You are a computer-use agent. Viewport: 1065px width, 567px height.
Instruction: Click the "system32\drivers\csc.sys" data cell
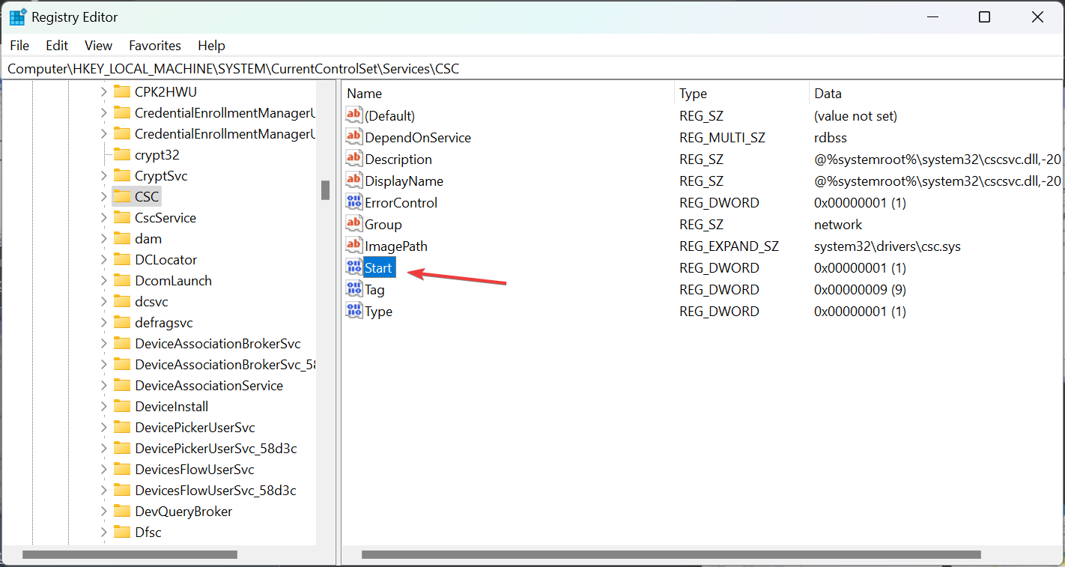pyautogui.click(x=887, y=246)
